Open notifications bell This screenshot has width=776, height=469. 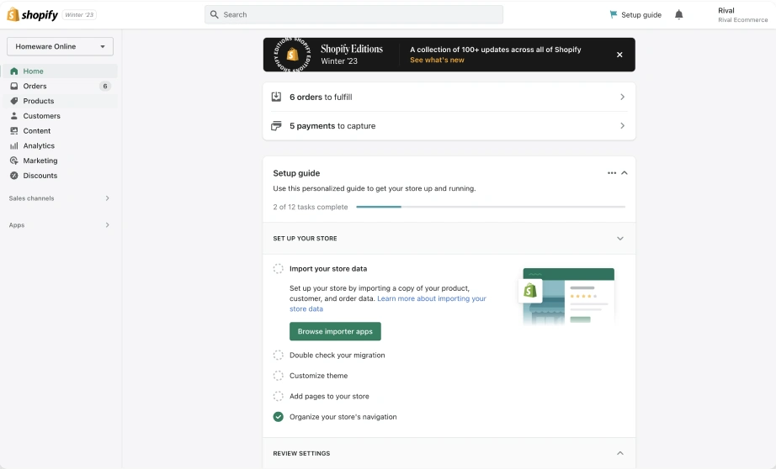(x=679, y=15)
